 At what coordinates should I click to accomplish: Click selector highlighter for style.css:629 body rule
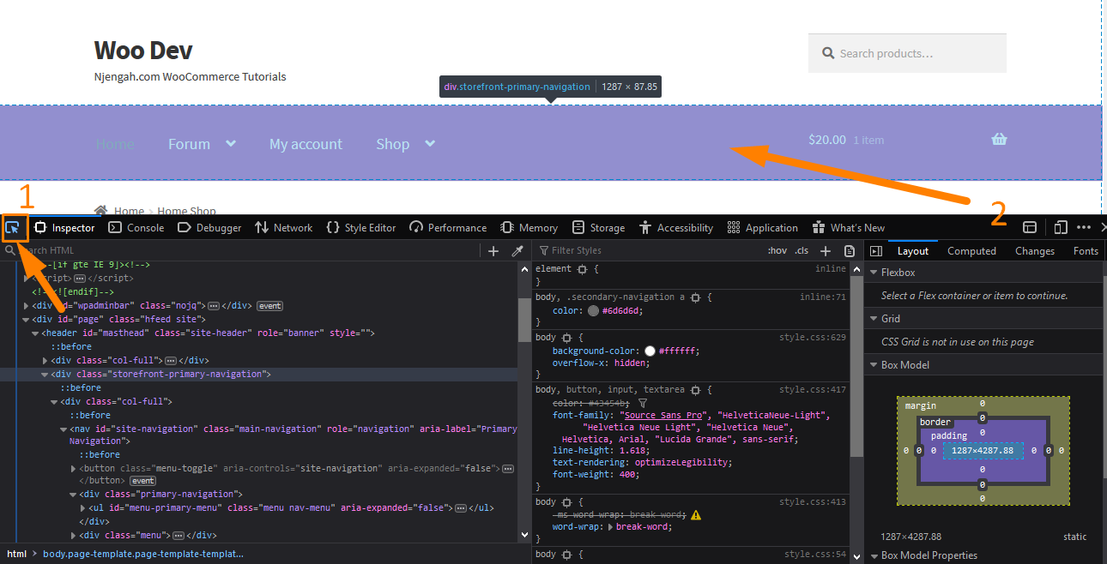click(566, 338)
